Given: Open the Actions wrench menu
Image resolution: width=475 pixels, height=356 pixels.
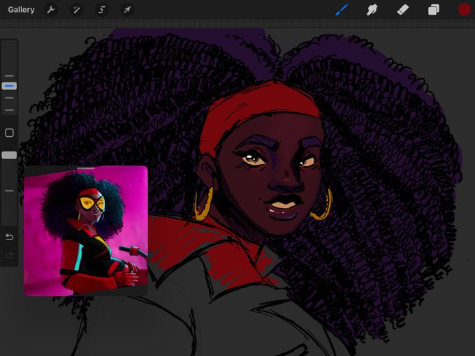Looking at the screenshot, I should point(50,10).
